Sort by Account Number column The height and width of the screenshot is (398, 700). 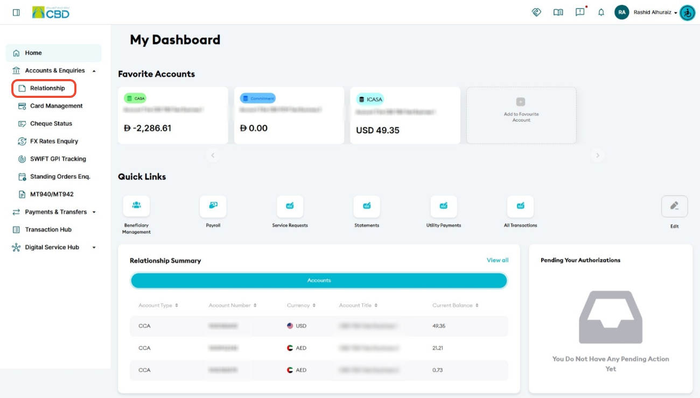click(x=233, y=305)
